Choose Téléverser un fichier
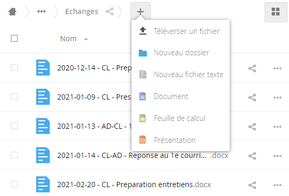Screen dimensions: 289x196 point(180,31)
